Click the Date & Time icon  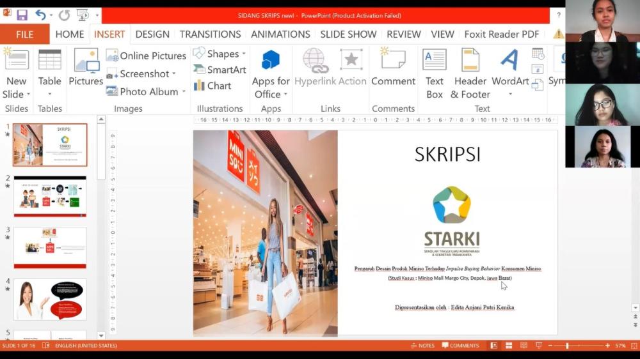[x=538, y=54]
